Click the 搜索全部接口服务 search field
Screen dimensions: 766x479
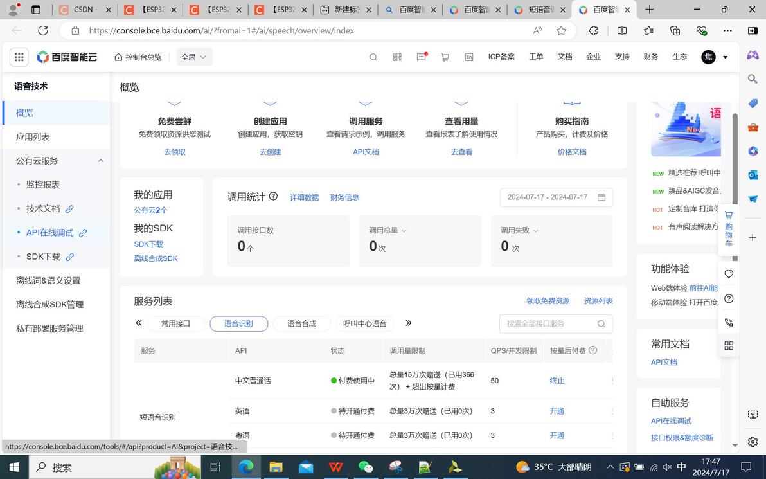(556, 323)
